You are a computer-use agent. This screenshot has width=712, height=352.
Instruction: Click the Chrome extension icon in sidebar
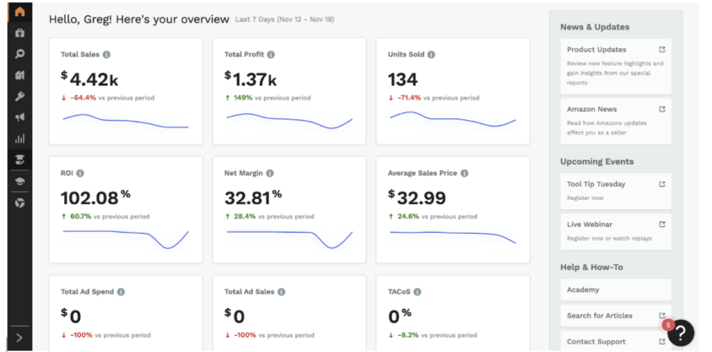(x=19, y=203)
